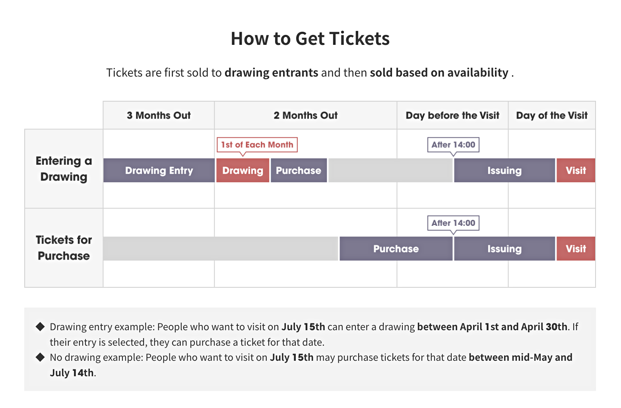This screenshot has width=621, height=408.
Task: Select the "After 14:00" callout in Tickets for Purchase row
Action: click(x=453, y=223)
